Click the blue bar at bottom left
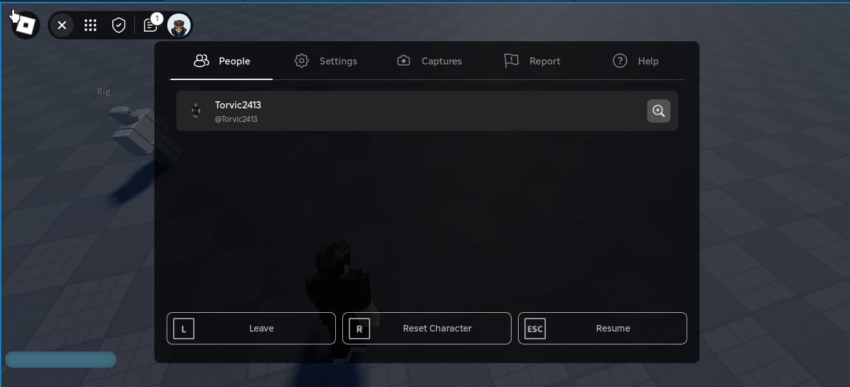850x387 pixels. tap(61, 359)
